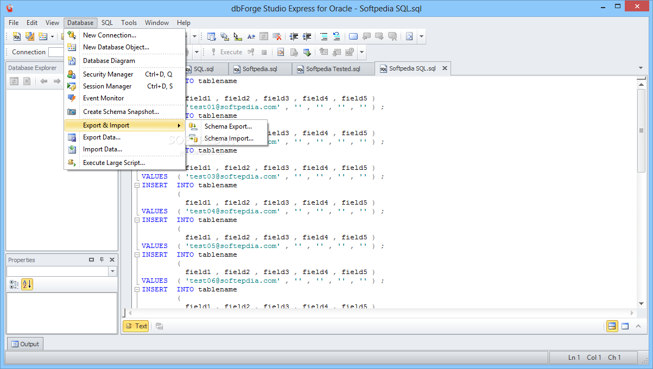This screenshot has height=369, width=653.
Task: Click the increase indent toolbar icon
Action: pos(307,36)
